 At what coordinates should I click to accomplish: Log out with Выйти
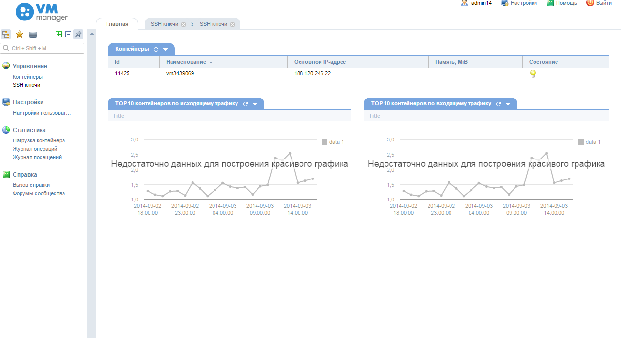pyautogui.click(x=604, y=3)
